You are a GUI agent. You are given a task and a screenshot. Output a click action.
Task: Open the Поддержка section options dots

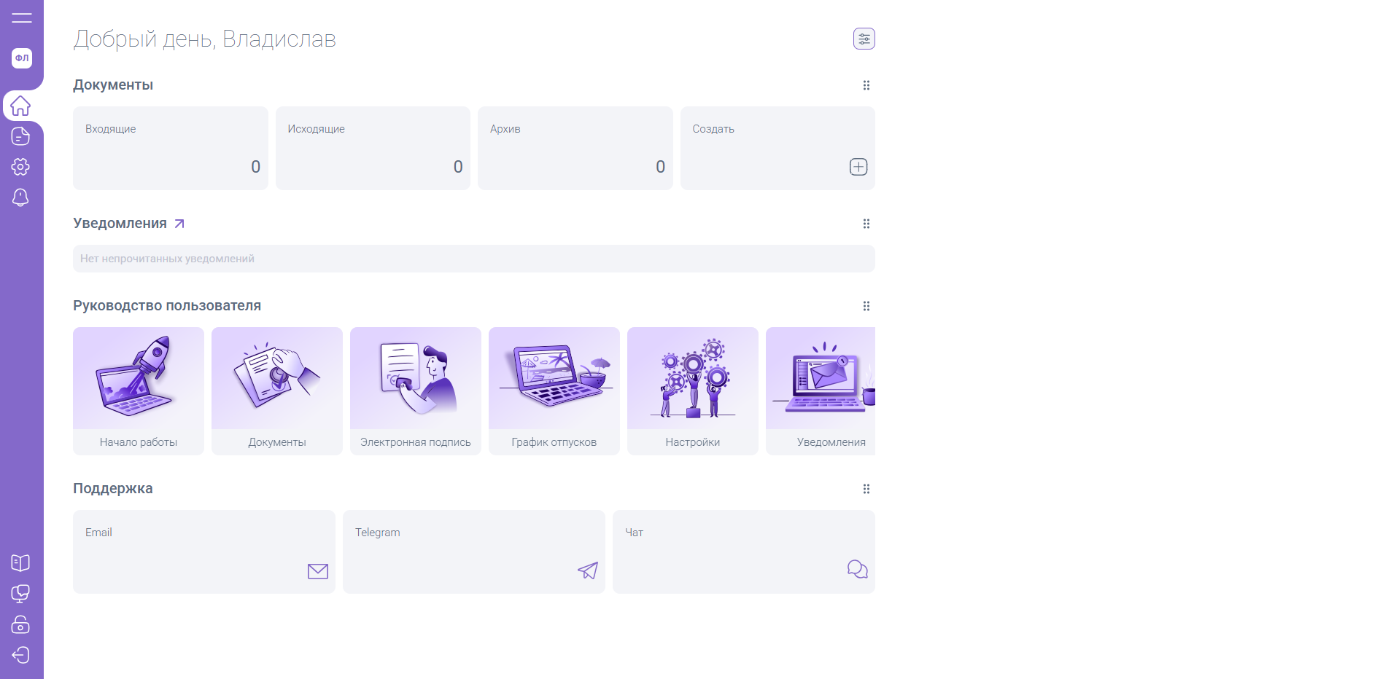(866, 489)
